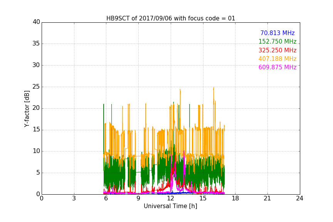The height and width of the screenshot is (222, 333).
Task: Click the Universal Time [h] axis label
Action: coord(170,206)
